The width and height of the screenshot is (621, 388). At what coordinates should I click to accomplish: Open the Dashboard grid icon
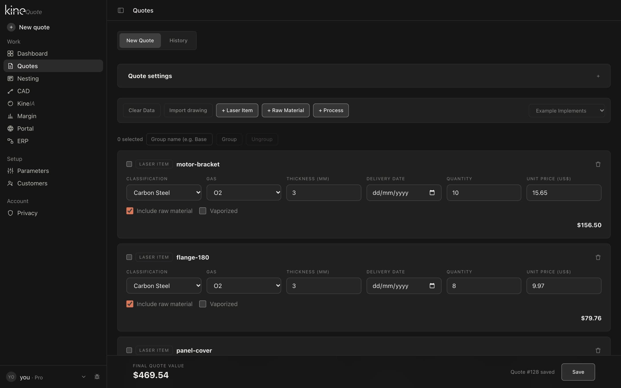10,53
